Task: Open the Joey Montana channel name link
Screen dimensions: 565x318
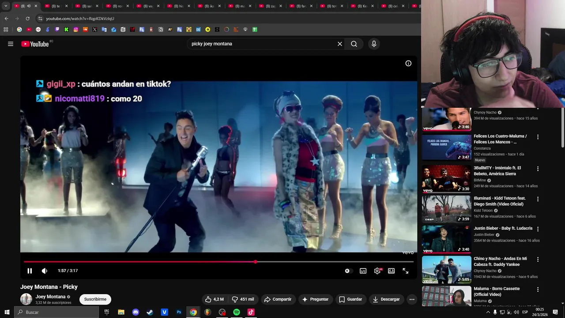Action: coord(50,297)
